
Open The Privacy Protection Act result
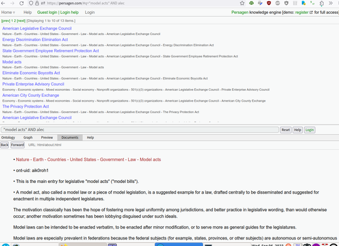(25, 106)
